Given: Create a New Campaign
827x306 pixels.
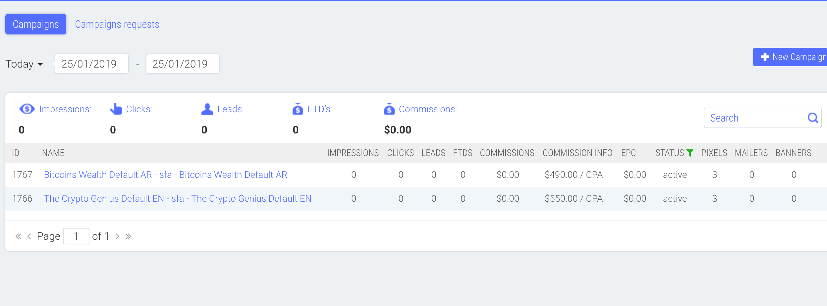Looking at the screenshot, I should (x=790, y=57).
